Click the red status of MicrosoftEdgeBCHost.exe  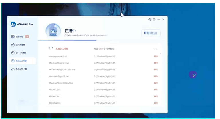click(x=156, y=83)
